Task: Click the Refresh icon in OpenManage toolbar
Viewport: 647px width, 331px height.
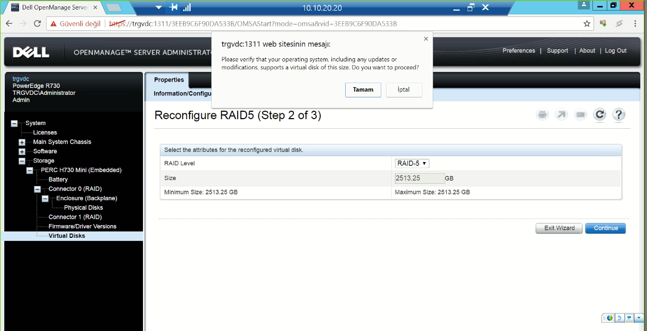Action: click(x=599, y=114)
